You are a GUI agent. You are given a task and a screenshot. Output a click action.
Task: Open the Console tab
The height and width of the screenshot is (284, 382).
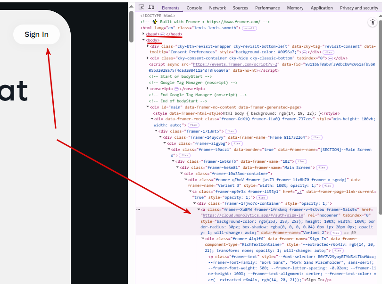(x=194, y=8)
